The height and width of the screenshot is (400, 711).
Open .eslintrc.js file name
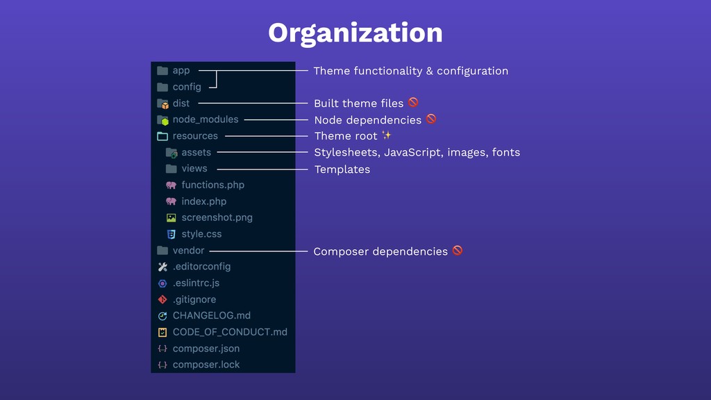196,283
